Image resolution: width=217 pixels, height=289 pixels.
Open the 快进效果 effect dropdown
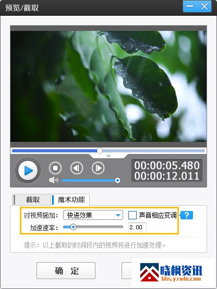click(93, 215)
